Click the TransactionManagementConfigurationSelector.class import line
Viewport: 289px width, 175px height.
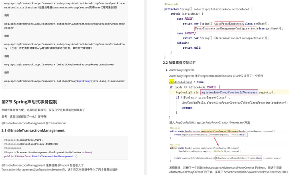(48, 152)
